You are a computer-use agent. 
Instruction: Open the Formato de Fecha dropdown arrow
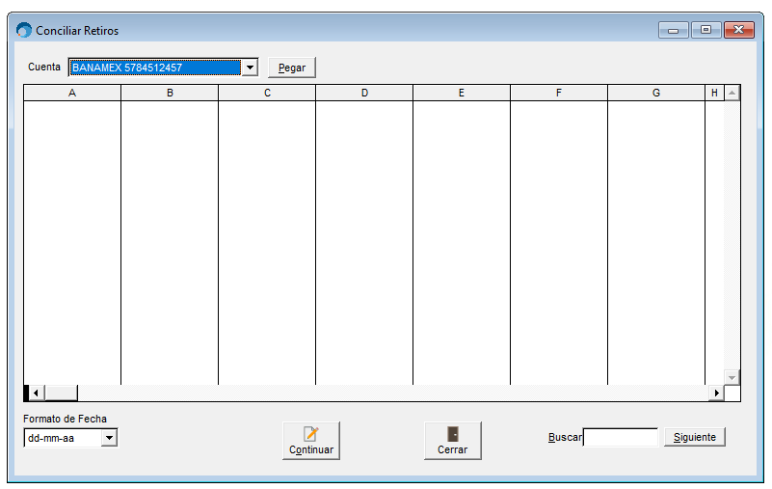tap(109, 437)
